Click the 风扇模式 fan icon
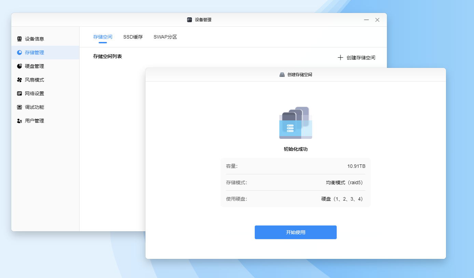 (x=19, y=80)
